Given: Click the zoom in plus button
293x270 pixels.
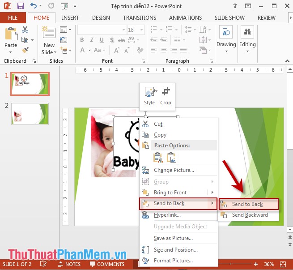Looking at the screenshot, I should point(256,264).
